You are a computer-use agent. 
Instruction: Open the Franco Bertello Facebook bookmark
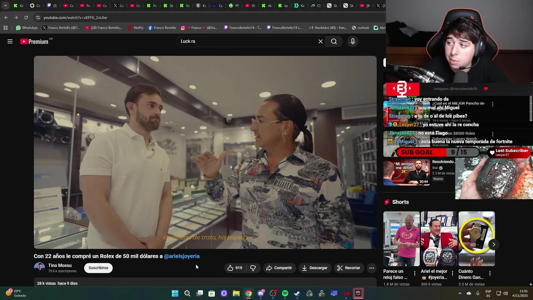coord(162,28)
